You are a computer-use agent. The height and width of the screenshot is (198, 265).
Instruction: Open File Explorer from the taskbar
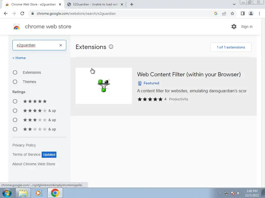23,193
